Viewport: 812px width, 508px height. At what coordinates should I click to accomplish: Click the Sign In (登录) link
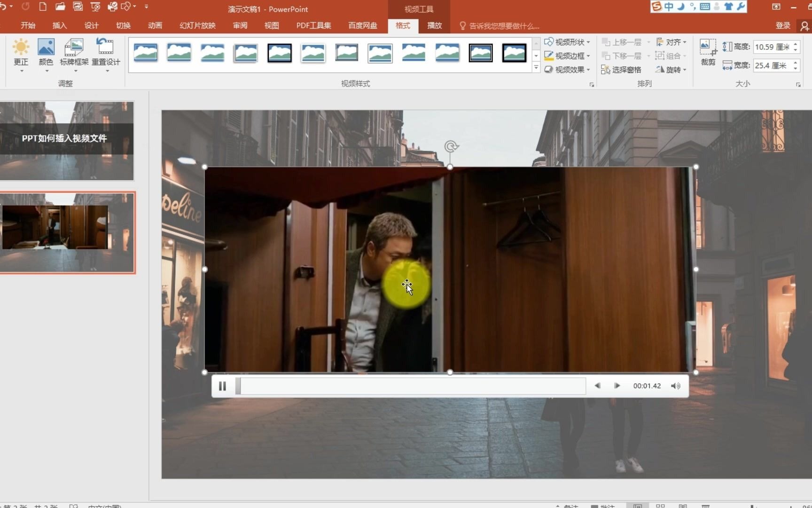[x=783, y=25]
